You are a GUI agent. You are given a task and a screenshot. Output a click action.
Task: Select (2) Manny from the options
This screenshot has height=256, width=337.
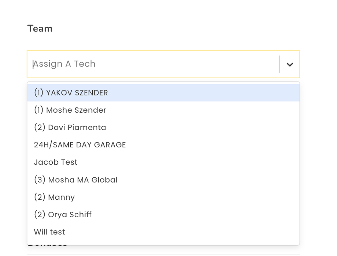[x=54, y=197]
